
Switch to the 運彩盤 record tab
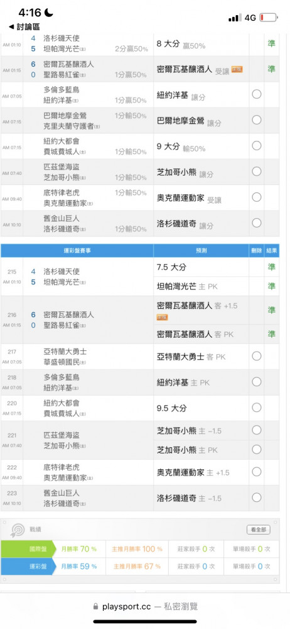(27, 567)
